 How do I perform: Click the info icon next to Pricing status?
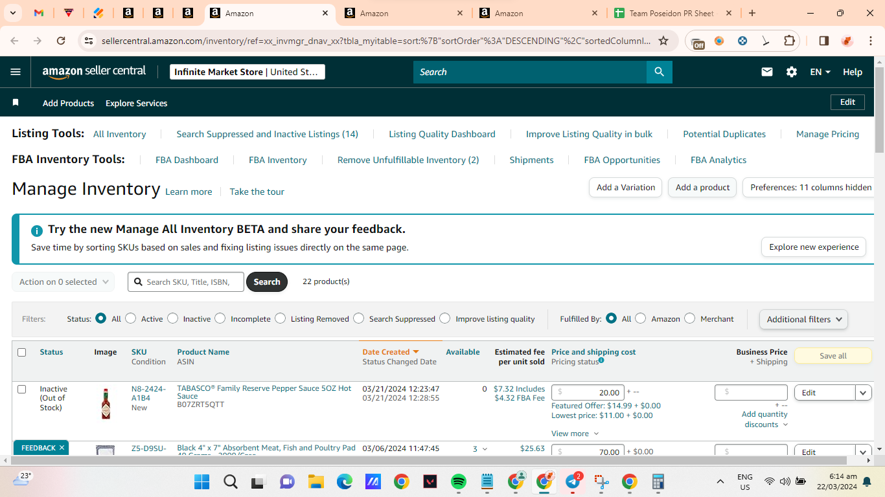pos(601,360)
